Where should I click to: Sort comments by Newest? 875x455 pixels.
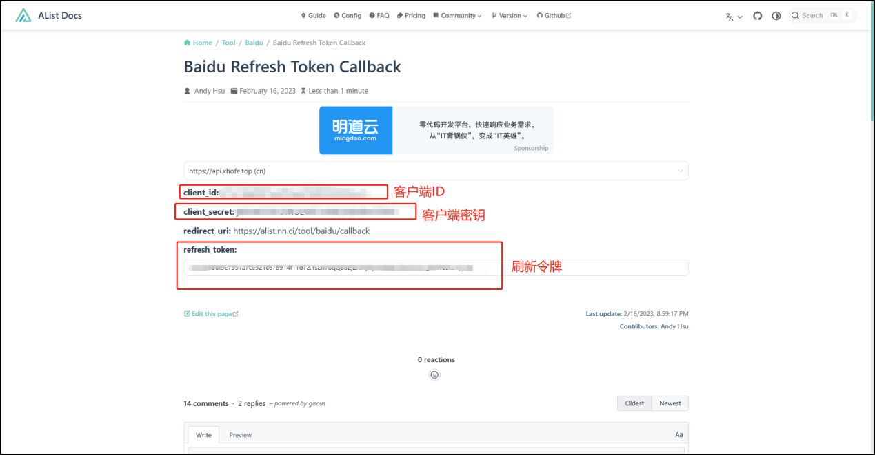[x=670, y=403]
